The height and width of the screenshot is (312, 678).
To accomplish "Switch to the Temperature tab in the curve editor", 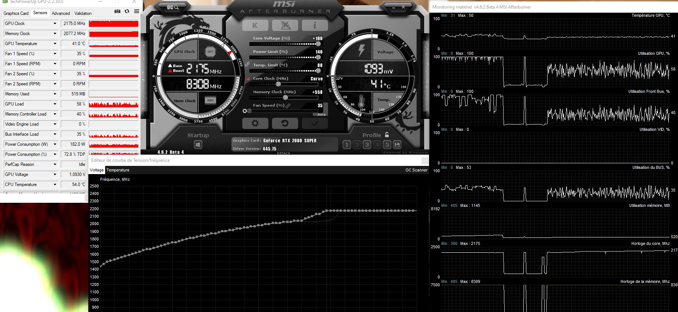I will pos(118,170).
